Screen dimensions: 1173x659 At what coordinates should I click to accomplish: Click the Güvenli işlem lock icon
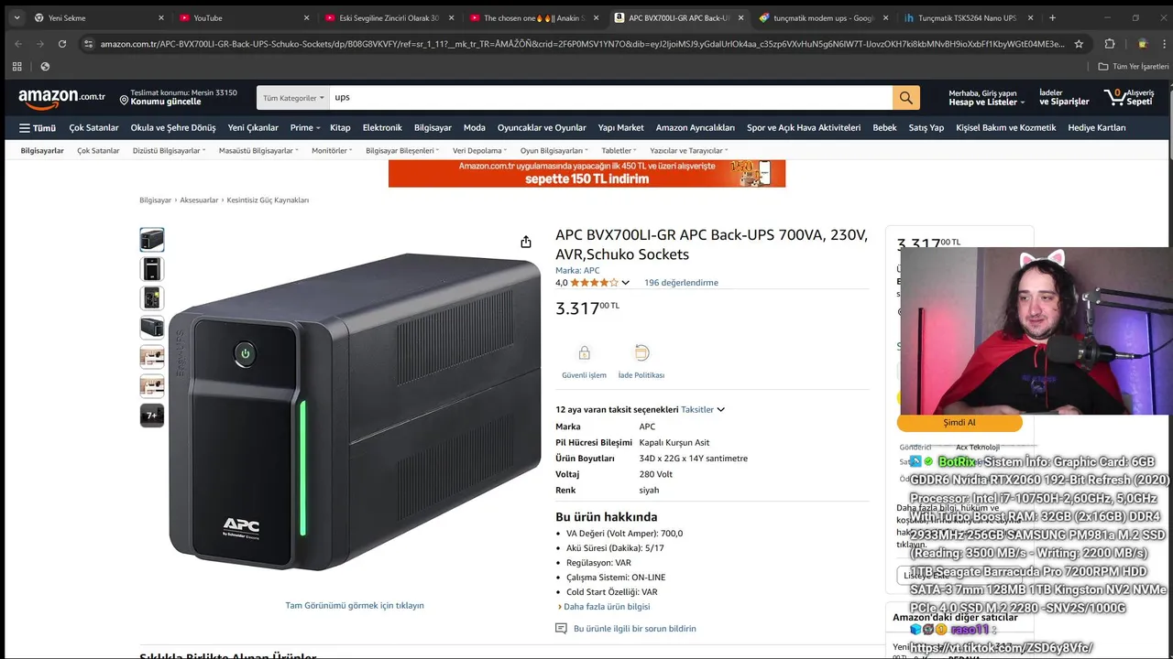click(584, 353)
